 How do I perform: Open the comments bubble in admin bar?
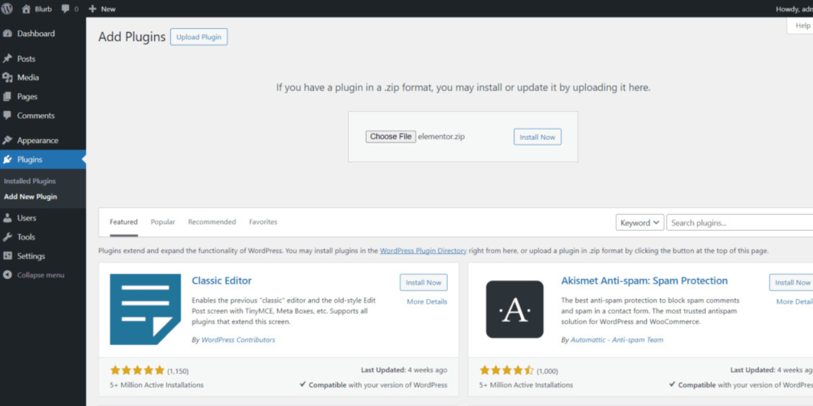click(x=66, y=9)
